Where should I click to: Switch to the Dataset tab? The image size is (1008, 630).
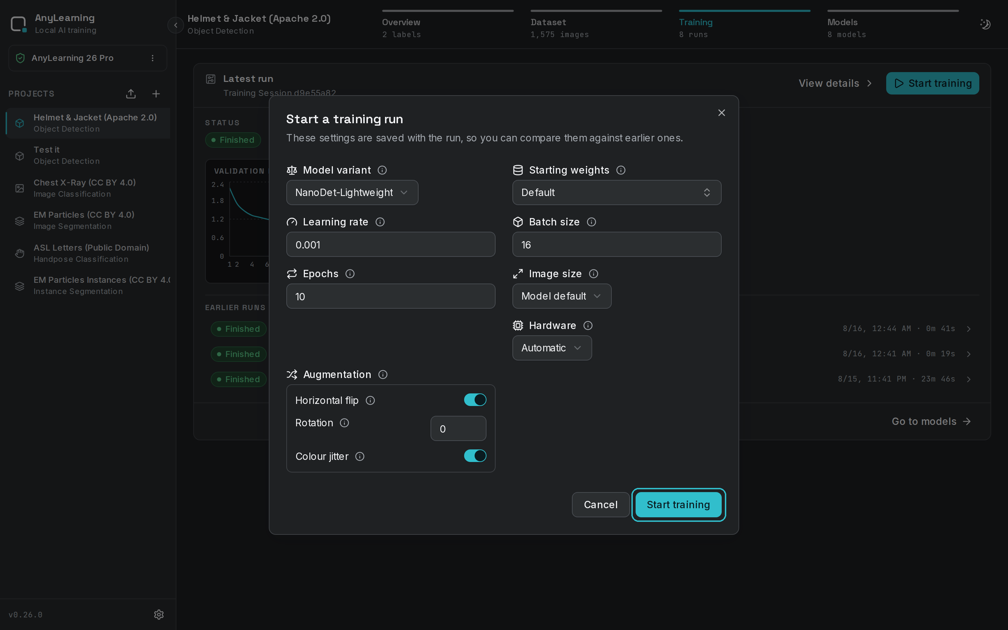(x=596, y=25)
